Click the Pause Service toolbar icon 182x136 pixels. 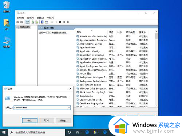64,22
